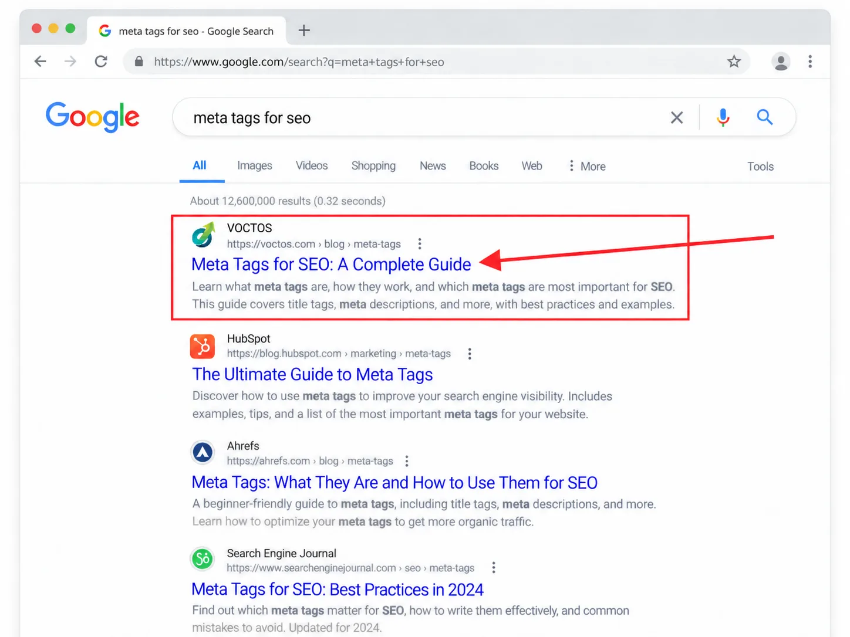
Task: Switch to the Shopping tab
Action: 373,166
